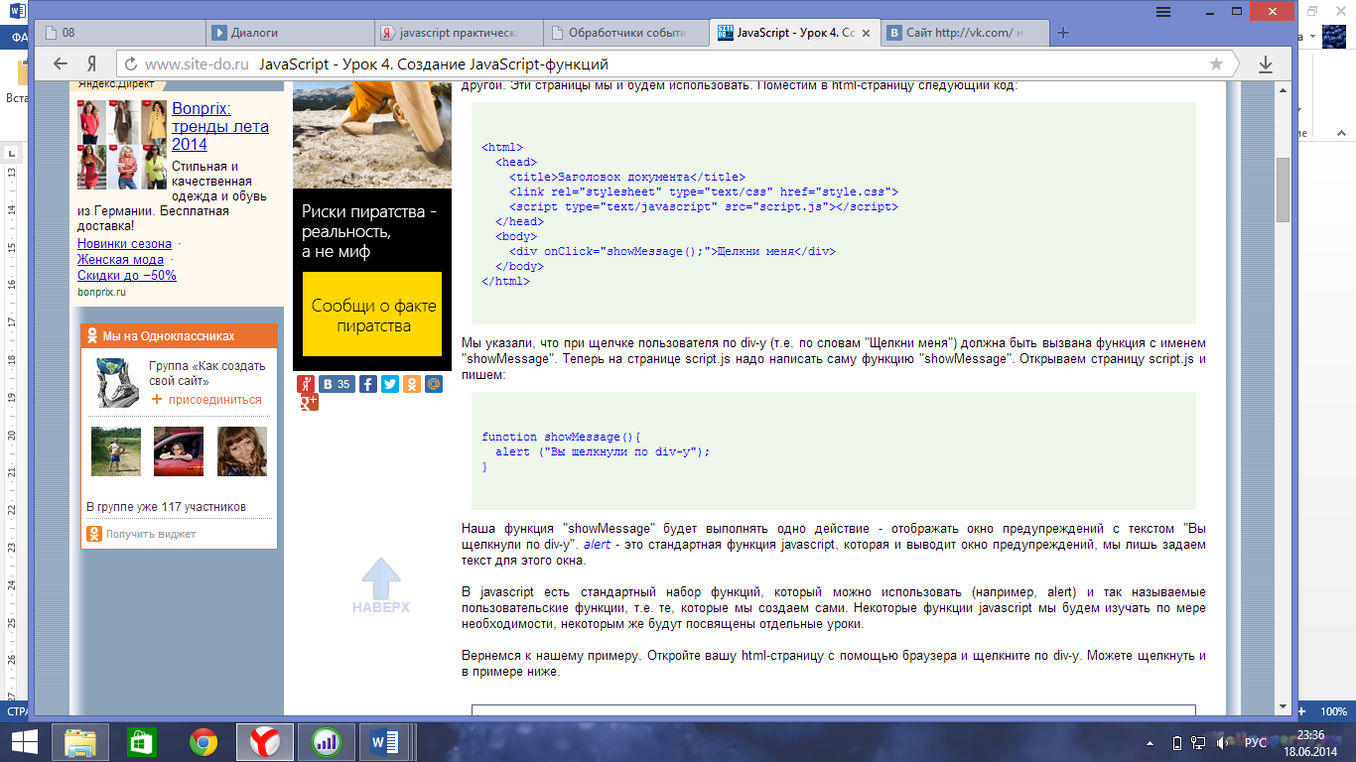Click browser page vertical scrollbar thumb
The image size is (1356, 762).
click(1283, 189)
